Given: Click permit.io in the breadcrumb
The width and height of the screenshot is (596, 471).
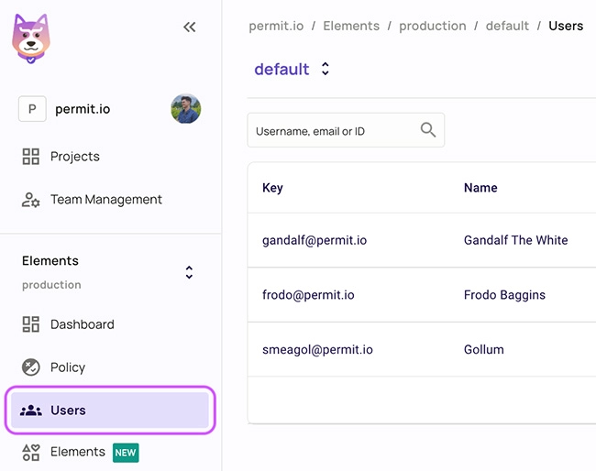Looking at the screenshot, I should tap(276, 26).
